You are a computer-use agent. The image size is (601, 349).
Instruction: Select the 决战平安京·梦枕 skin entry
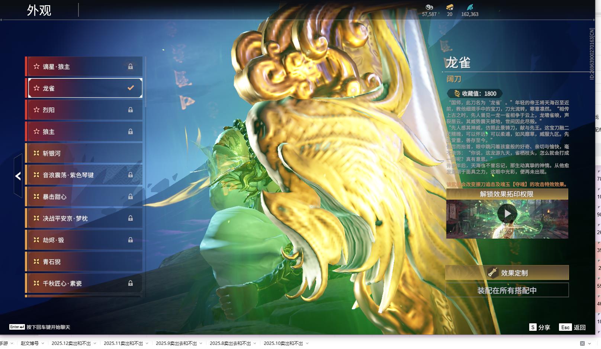pyautogui.click(x=84, y=218)
